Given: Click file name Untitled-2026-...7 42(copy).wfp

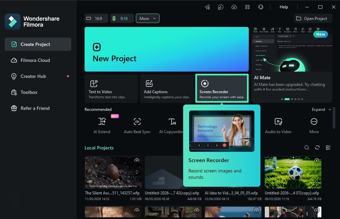Looking at the screenshot, I should click(172, 193).
